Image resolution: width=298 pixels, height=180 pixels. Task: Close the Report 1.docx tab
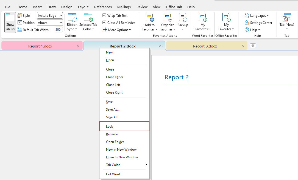click(x=78, y=46)
